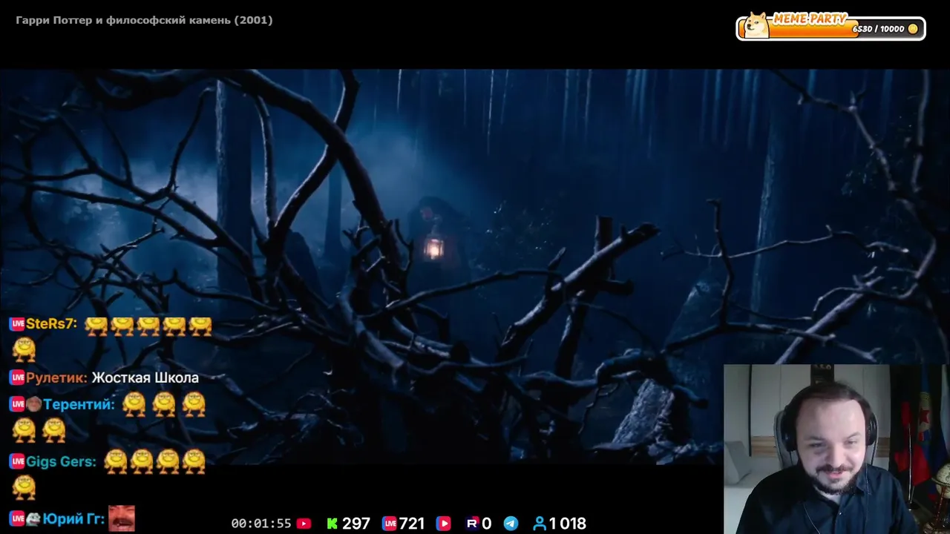Click the blue-red VK Video play icon
This screenshot has width=950, height=534.
444,524
